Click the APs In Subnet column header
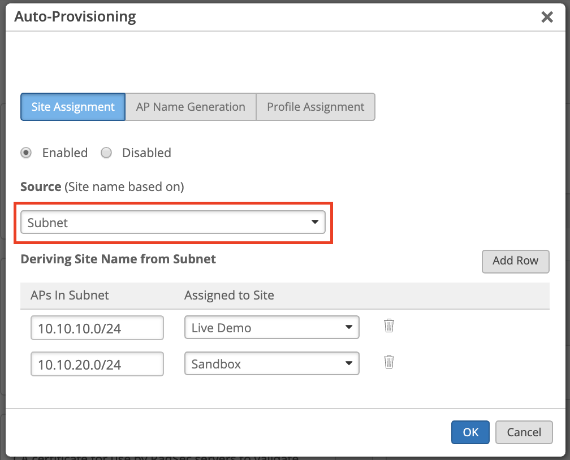The height and width of the screenshot is (460, 570). 70,295
